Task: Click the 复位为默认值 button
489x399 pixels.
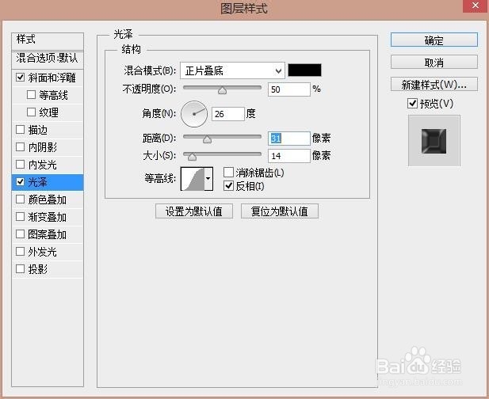Action: point(280,211)
